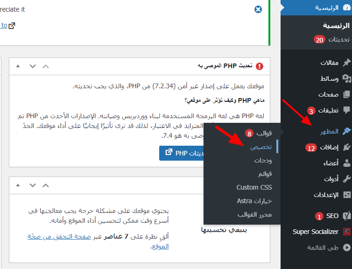Click طي القائمة to collapse the menu
Image resolution: width=352 pixels, height=269 pixels.
pyautogui.click(x=323, y=248)
